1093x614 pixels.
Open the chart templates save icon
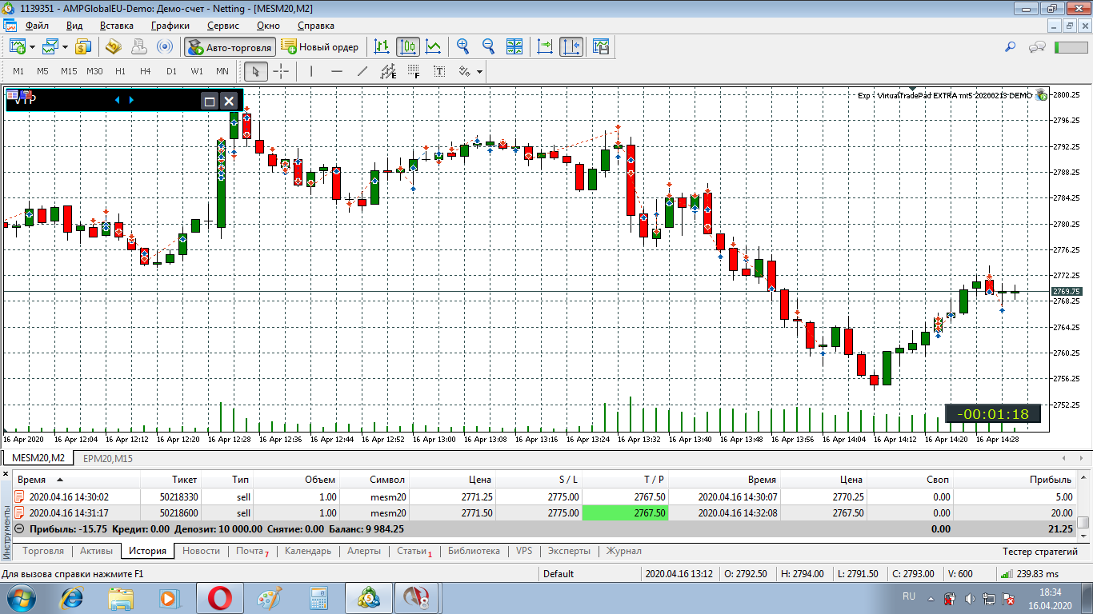pos(601,46)
